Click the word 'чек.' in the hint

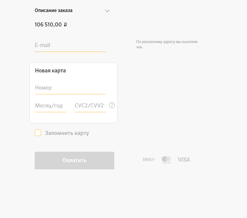[x=140, y=47]
